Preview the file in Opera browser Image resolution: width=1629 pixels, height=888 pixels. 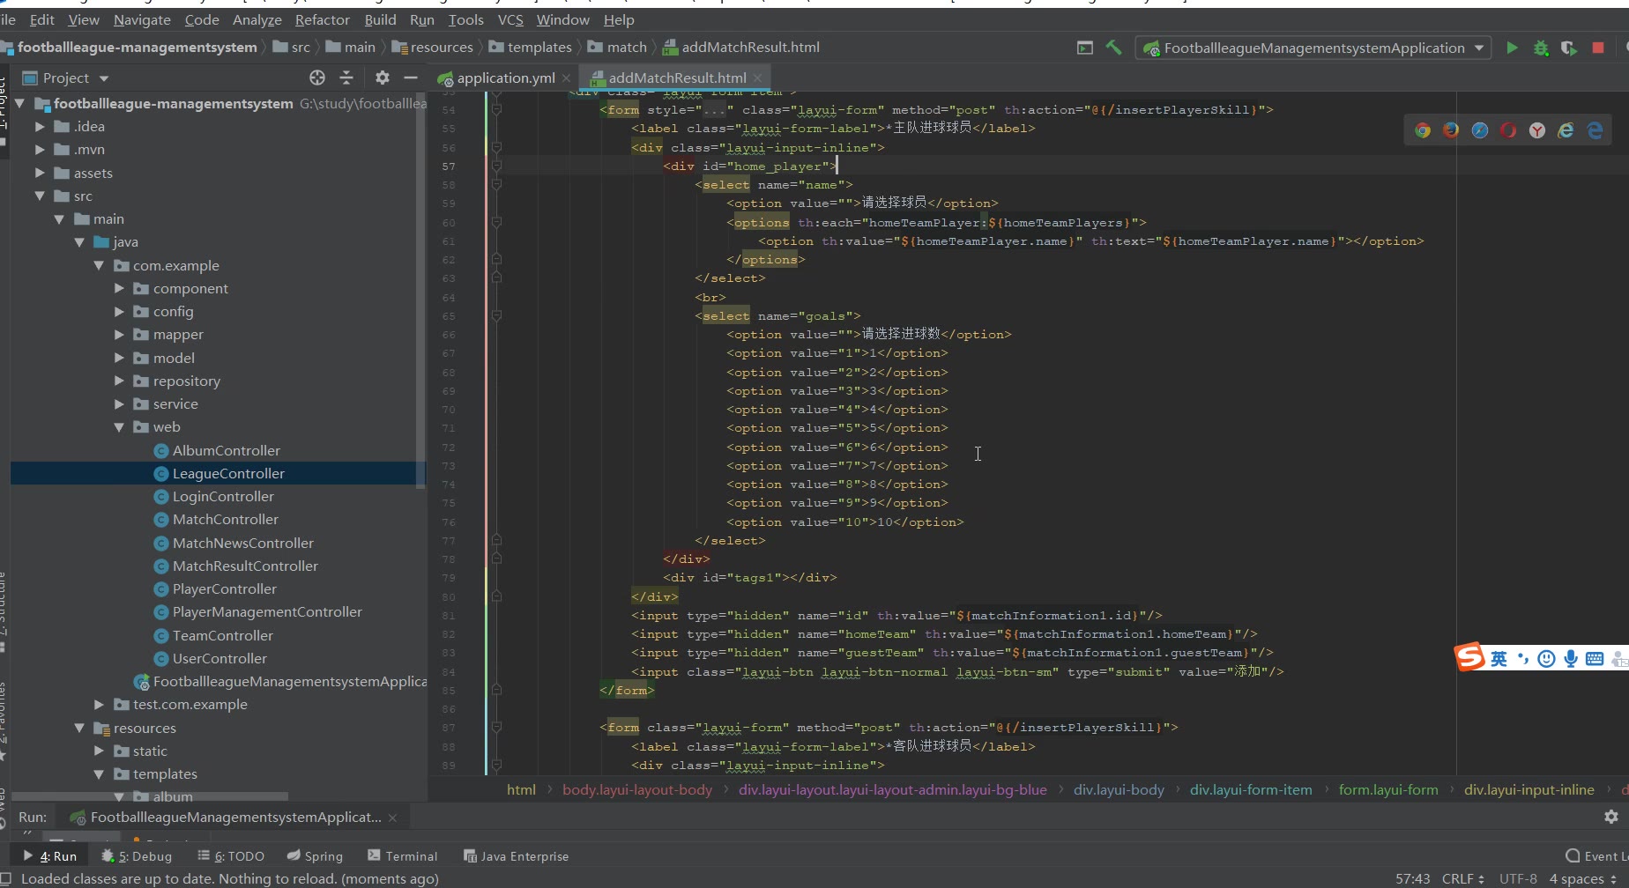point(1508,130)
